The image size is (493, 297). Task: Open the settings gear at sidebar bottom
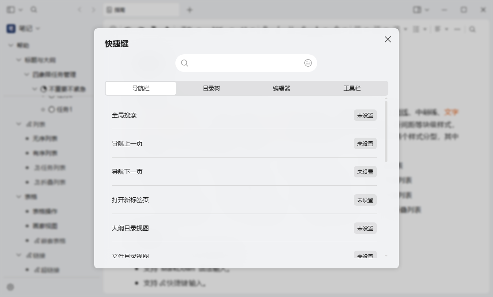(10, 287)
